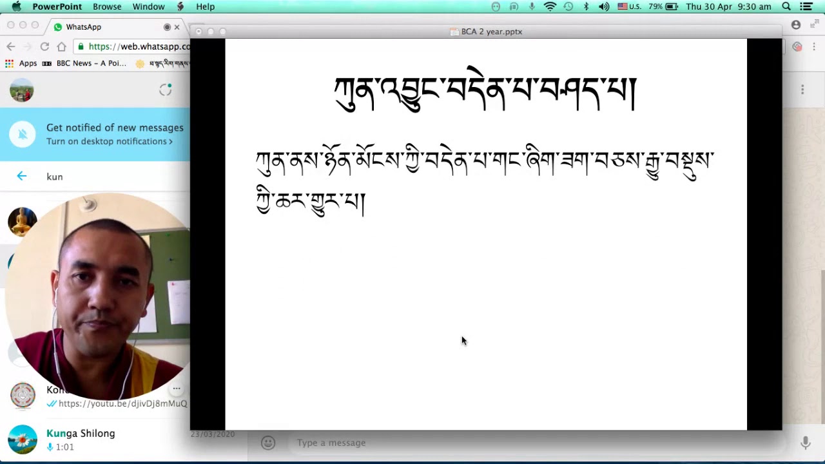Click the back arrow in WhatsApp search
This screenshot has width=825, height=464.
coord(21,177)
